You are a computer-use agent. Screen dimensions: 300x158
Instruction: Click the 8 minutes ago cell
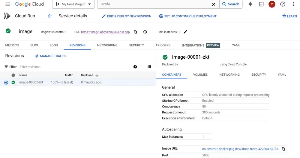[91, 82]
